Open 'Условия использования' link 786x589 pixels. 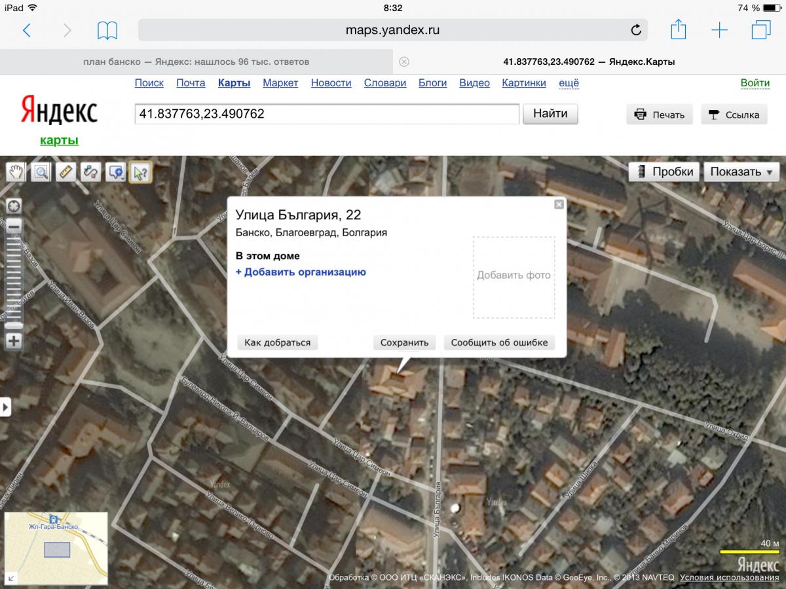729,578
